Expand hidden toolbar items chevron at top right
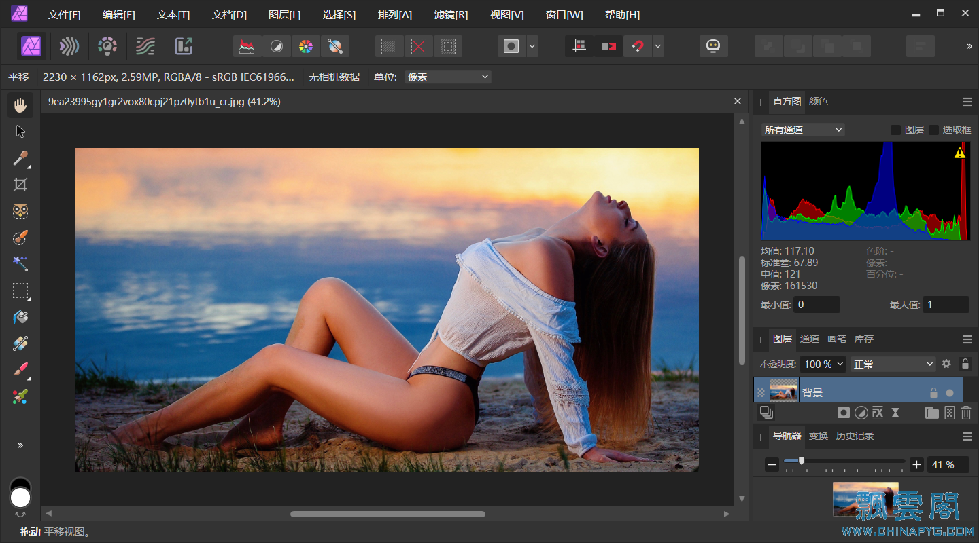 (x=969, y=46)
